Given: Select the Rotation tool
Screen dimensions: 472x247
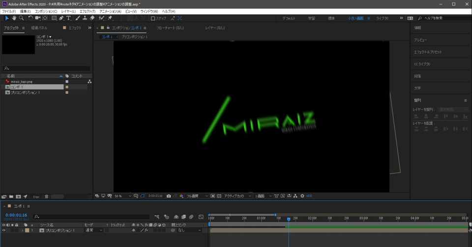Looking at the screenshot, I should click(30, 18).
